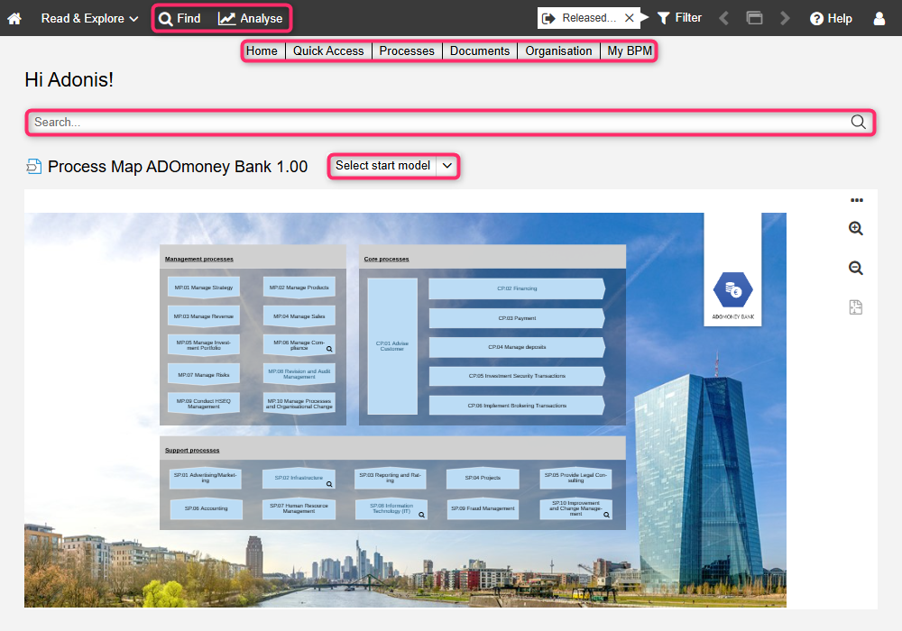Open MP.01 Manage Strategy process box
The width and height of the screenshot is (902, 631).
pyautogui.click(x=205, y=288)
